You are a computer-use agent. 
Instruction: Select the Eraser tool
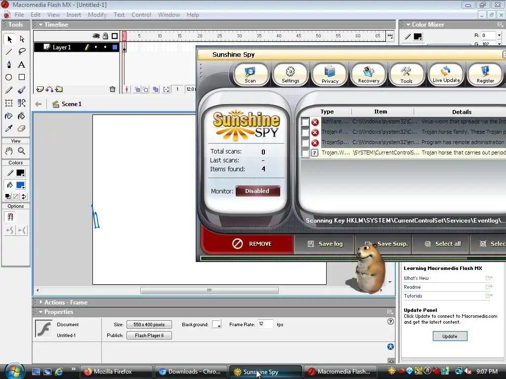(x=22, y=128)
